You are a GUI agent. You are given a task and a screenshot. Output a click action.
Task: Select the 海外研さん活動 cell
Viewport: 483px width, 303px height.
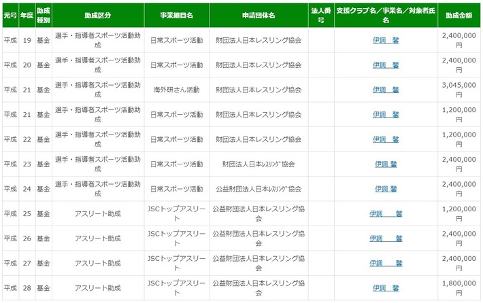177,90
